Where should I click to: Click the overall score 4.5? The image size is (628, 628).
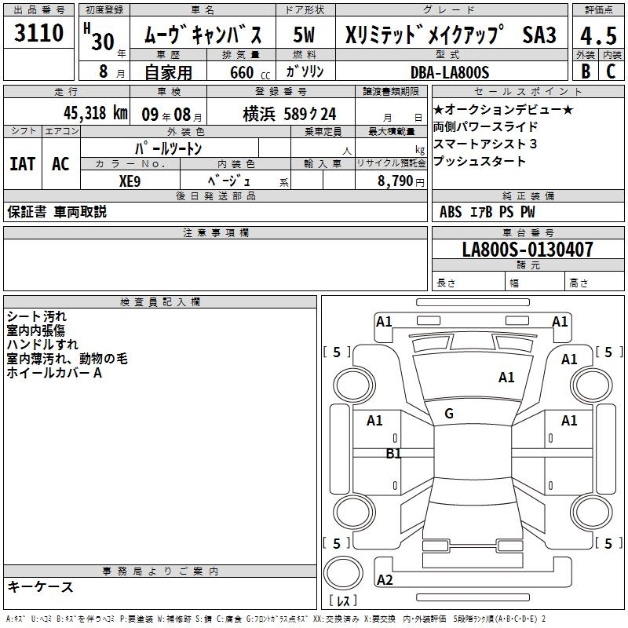pos(597,35)
